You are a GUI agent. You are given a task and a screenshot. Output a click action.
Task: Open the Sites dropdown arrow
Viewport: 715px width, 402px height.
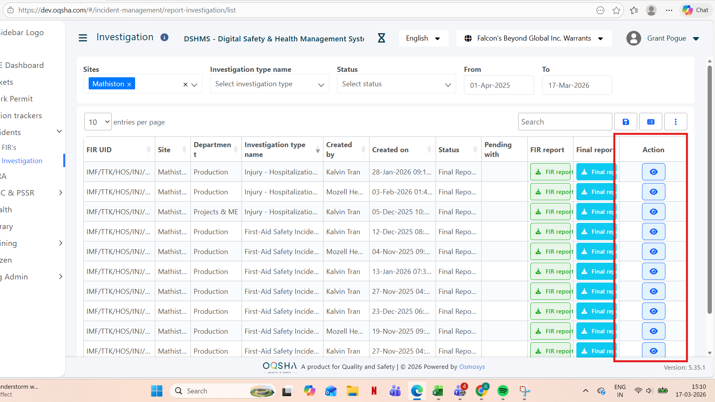(194, 85)
